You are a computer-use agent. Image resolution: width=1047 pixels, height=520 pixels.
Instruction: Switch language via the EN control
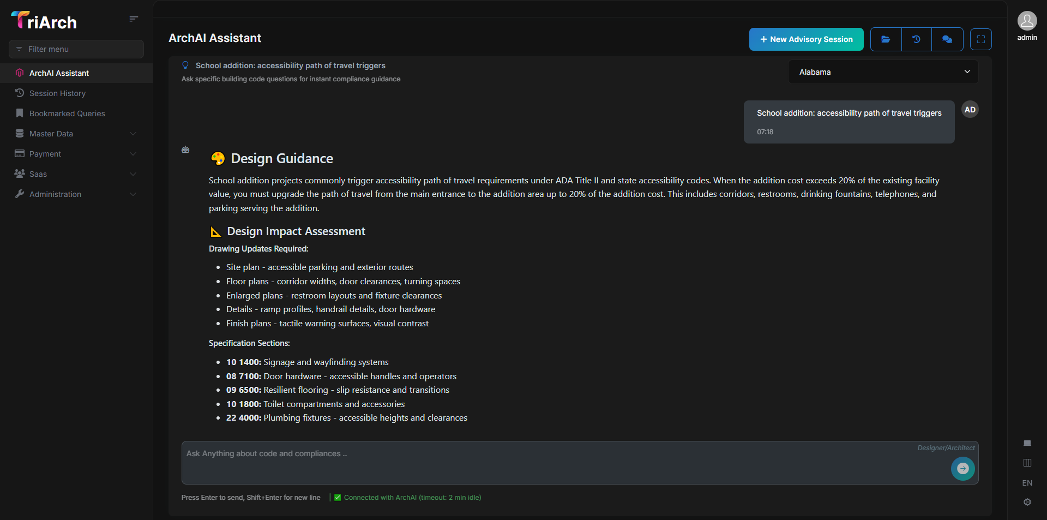click(1027, 482)
